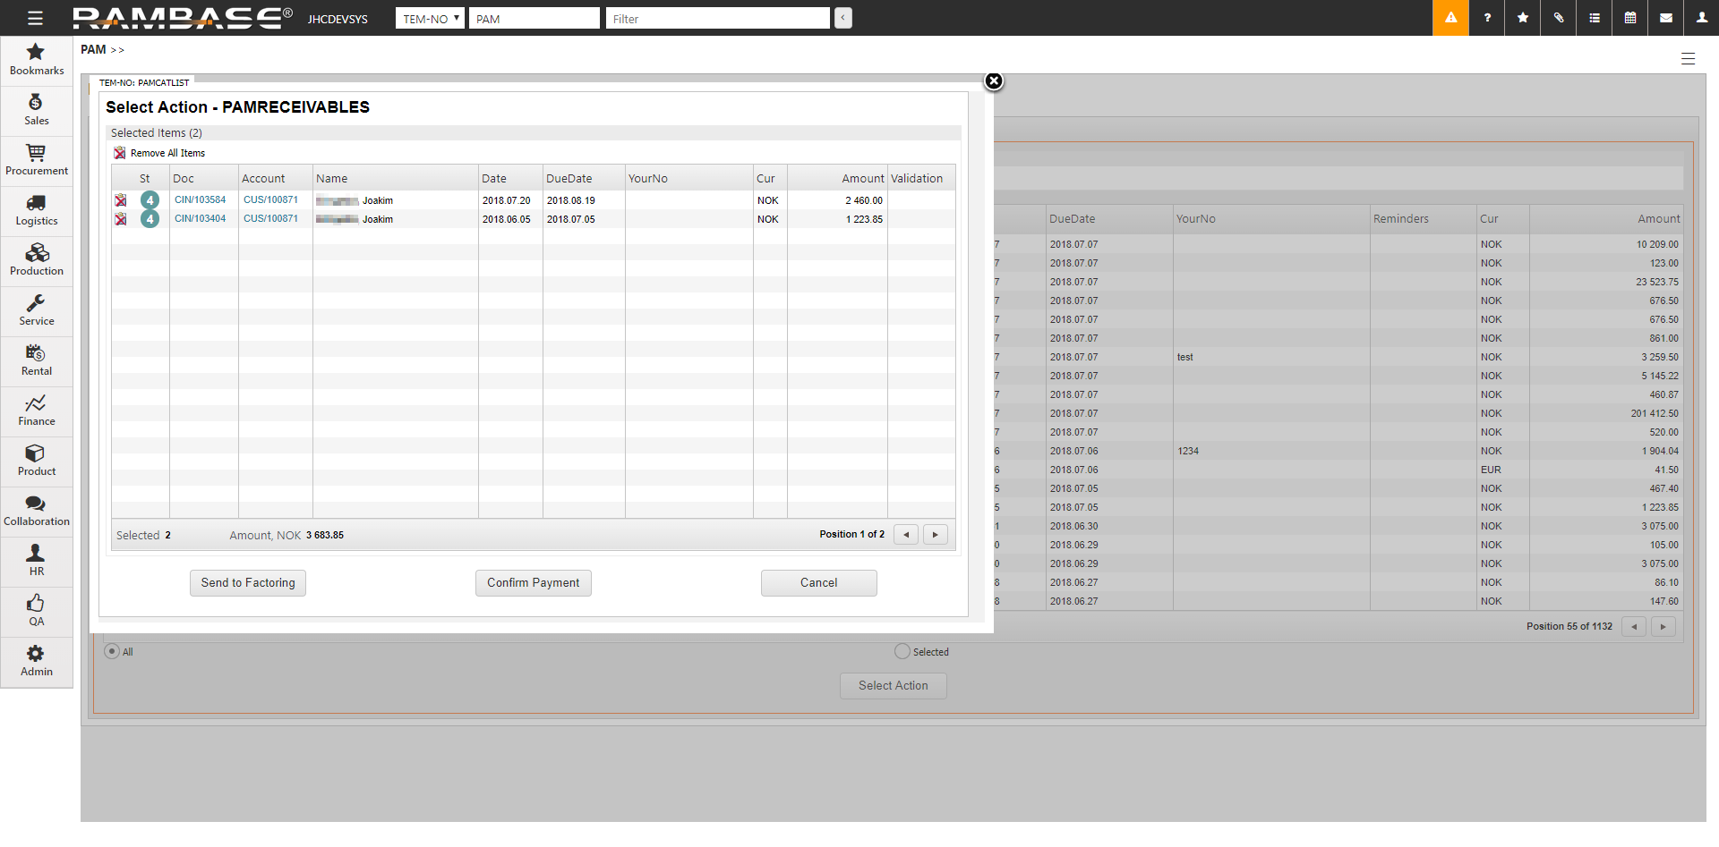Viewport: 1719px width, 847px height.
Task: Open the hamburger menu in top-left corner
Action: pos(35,18)
